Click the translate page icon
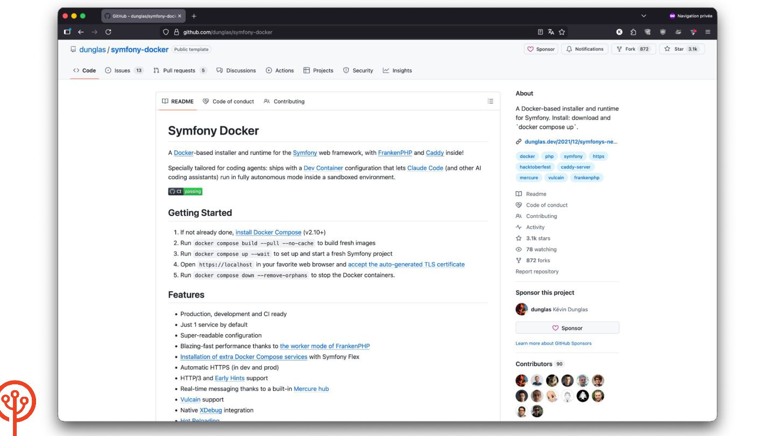 (551, 32)
